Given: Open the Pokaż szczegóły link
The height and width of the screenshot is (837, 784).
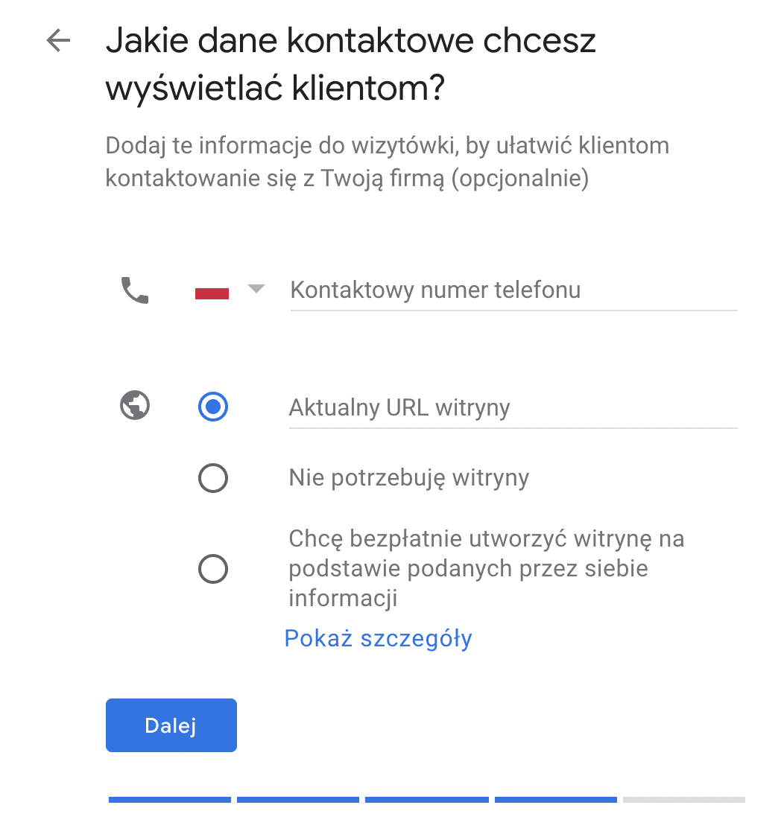Looking at the screenshot, I should point(379,638).
